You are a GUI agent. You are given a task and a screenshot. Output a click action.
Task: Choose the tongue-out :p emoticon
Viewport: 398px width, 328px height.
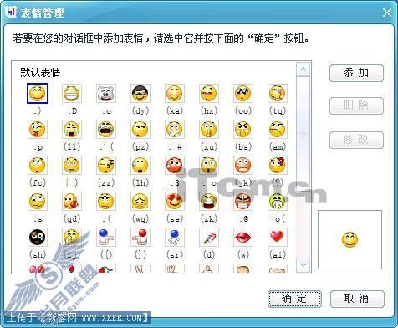pos(38,130)
